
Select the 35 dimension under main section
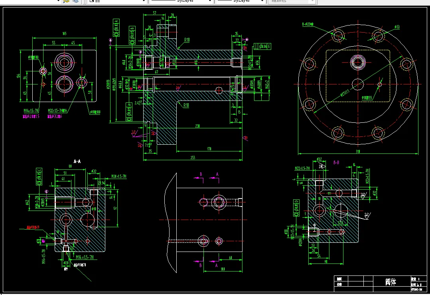150,151
